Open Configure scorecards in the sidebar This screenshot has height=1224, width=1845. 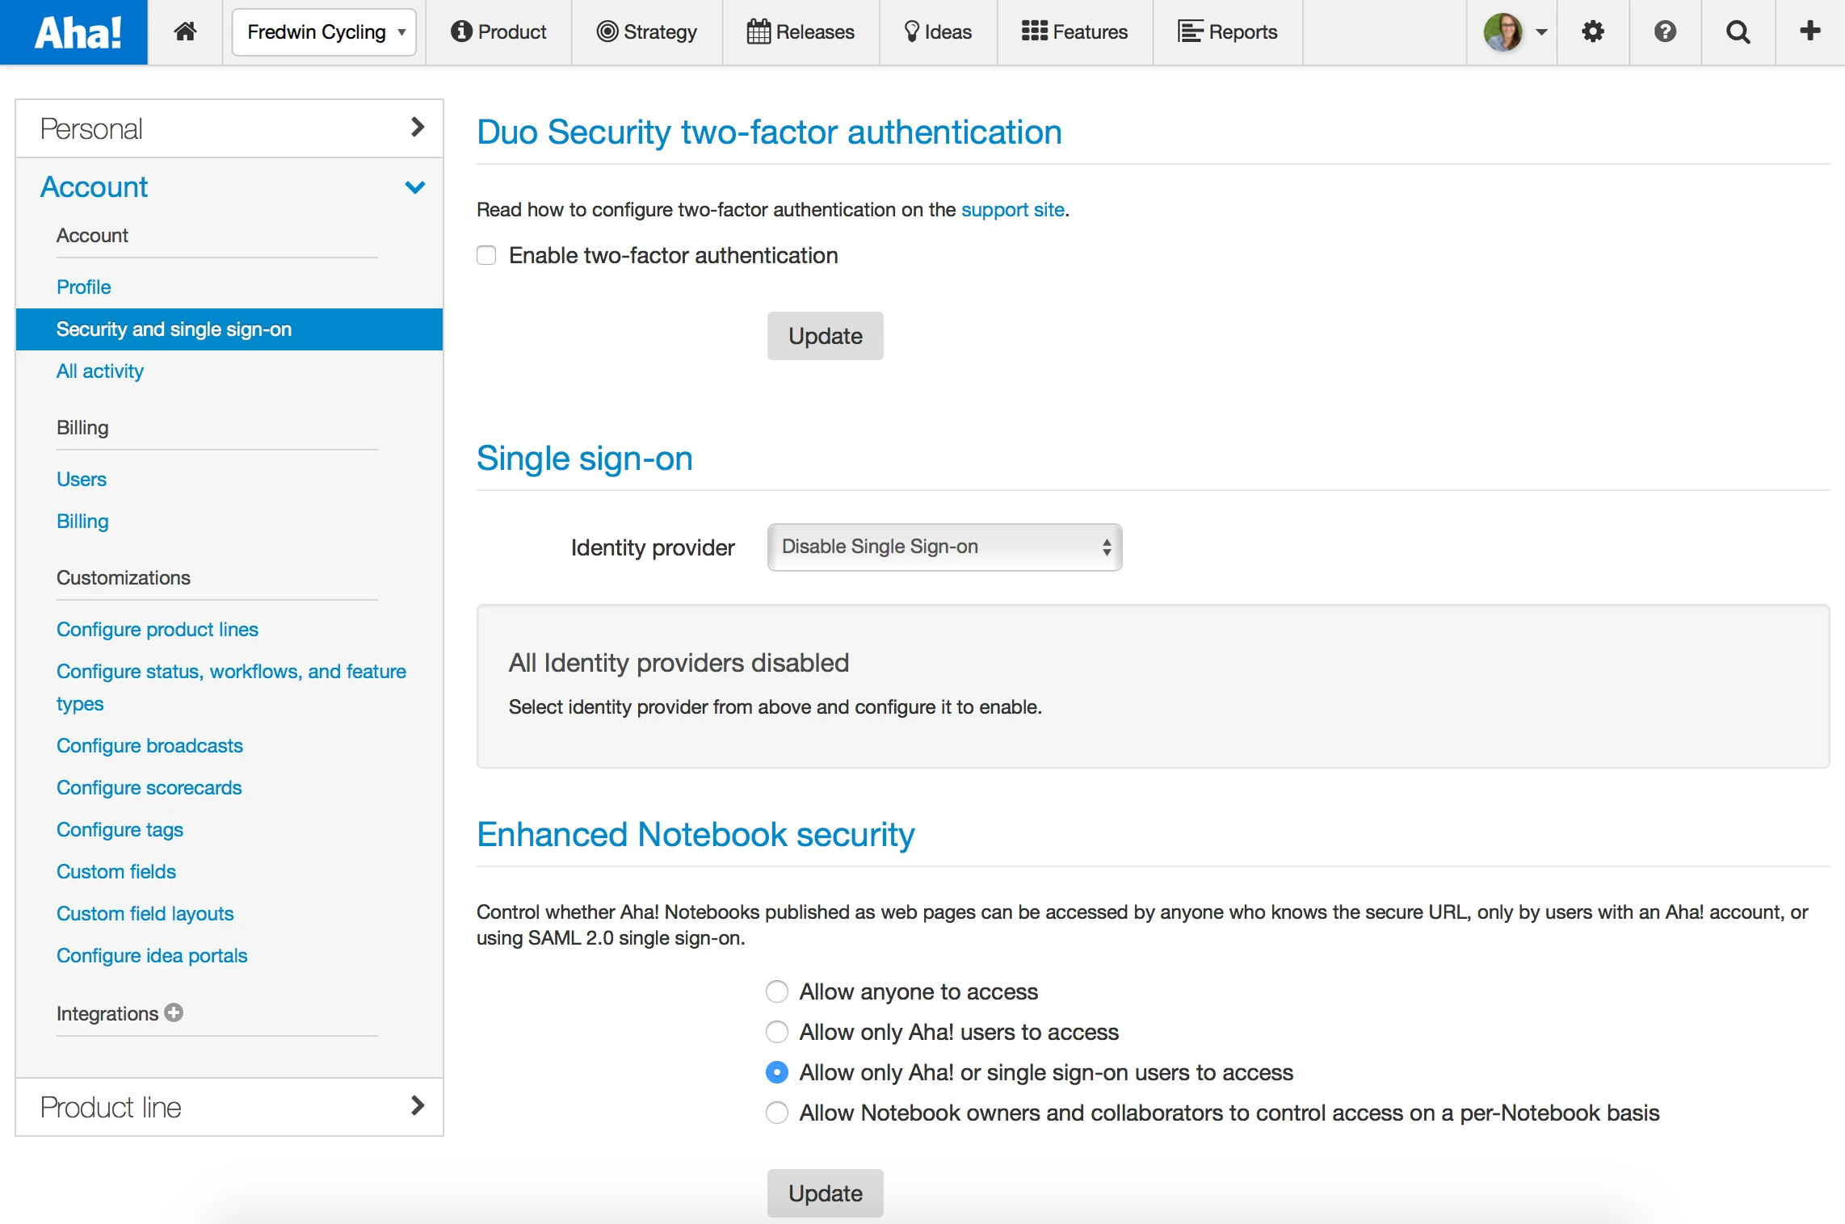point(149,787)
